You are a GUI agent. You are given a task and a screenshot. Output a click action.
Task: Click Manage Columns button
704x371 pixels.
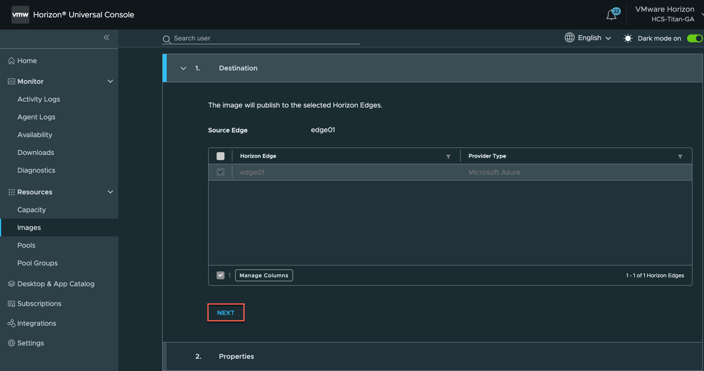click(264, 275)
